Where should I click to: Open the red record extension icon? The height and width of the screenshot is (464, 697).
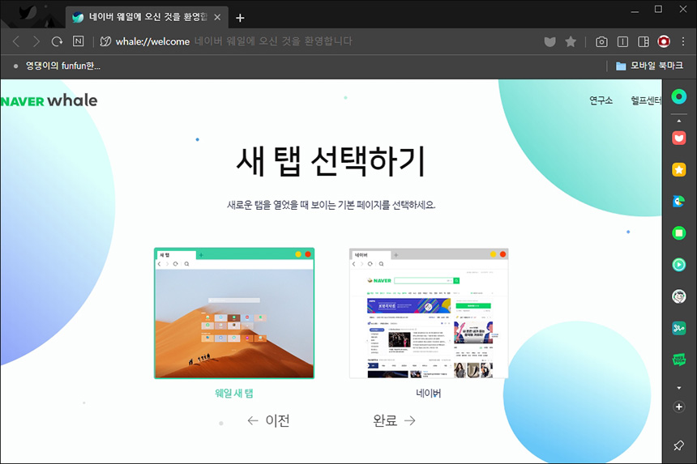[664, 42]
